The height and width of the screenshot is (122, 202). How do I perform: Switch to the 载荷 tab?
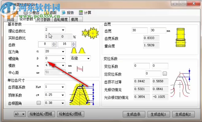tap(76, 20)
